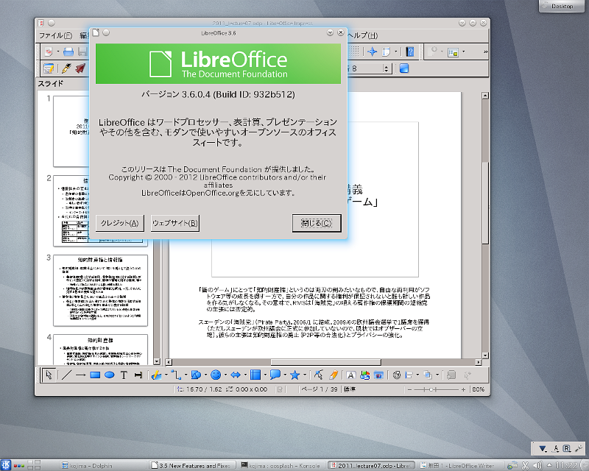Click the vertical scrollbar of the slide editor
This screenshot has width=589, height=471.
point(485,225)
